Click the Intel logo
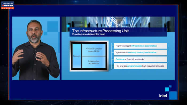The width and height of the screenshot is (187, 105). click(163, 96)
